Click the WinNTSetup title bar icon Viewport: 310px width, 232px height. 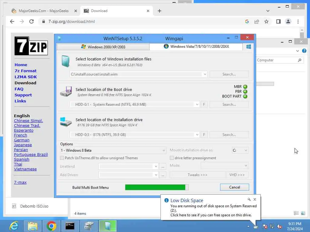pos(59,38)
